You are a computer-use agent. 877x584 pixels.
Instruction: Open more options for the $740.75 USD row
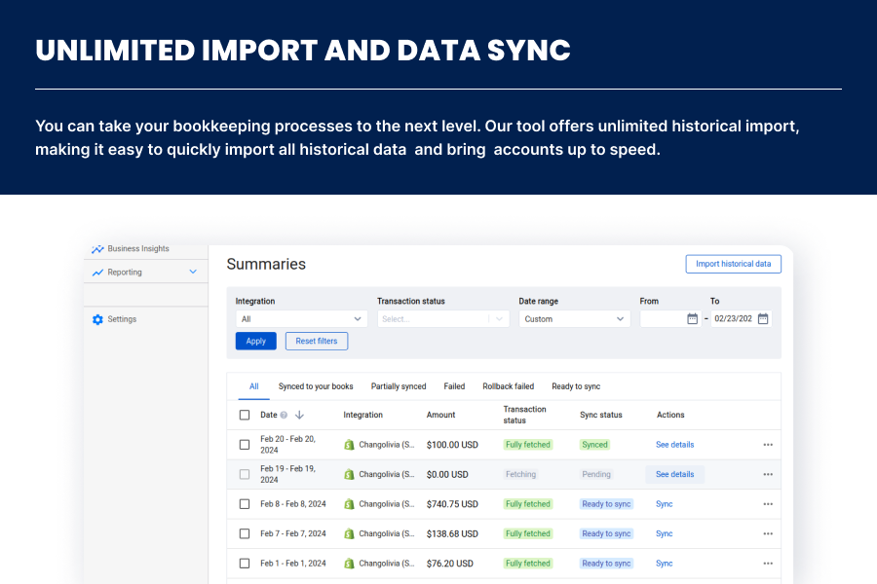(x=768, y=504)
